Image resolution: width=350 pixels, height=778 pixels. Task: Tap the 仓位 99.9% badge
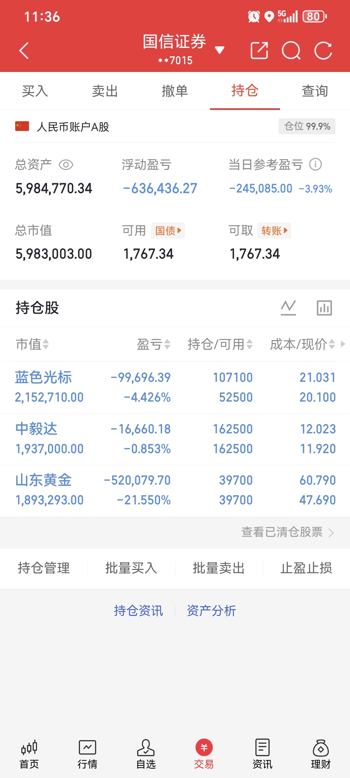point(307,126)
